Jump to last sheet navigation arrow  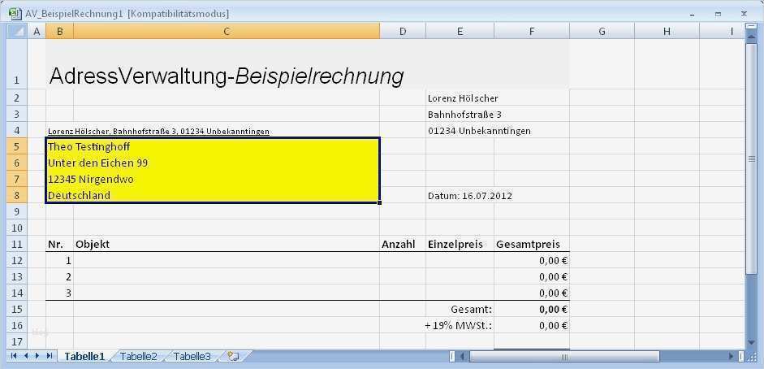coord(50,356)
